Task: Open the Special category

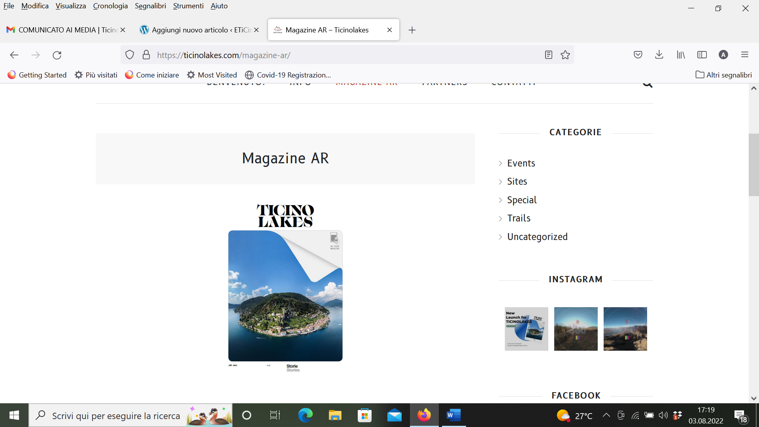Action: (x=522, y=200)
